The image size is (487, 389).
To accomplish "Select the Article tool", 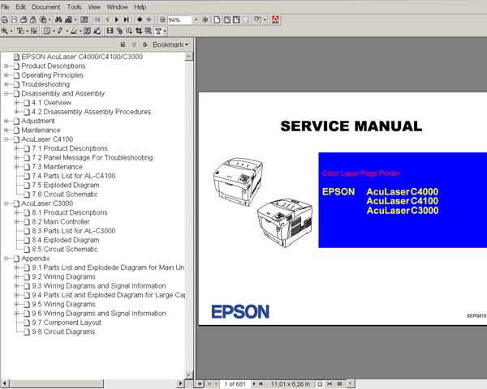I will (129, 31).
